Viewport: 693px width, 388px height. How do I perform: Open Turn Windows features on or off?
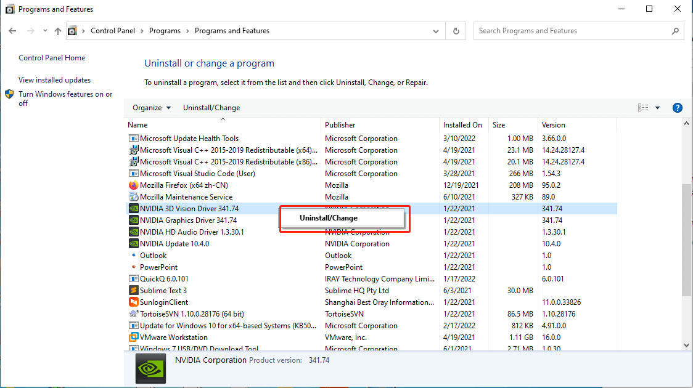(x=65, y=99)
